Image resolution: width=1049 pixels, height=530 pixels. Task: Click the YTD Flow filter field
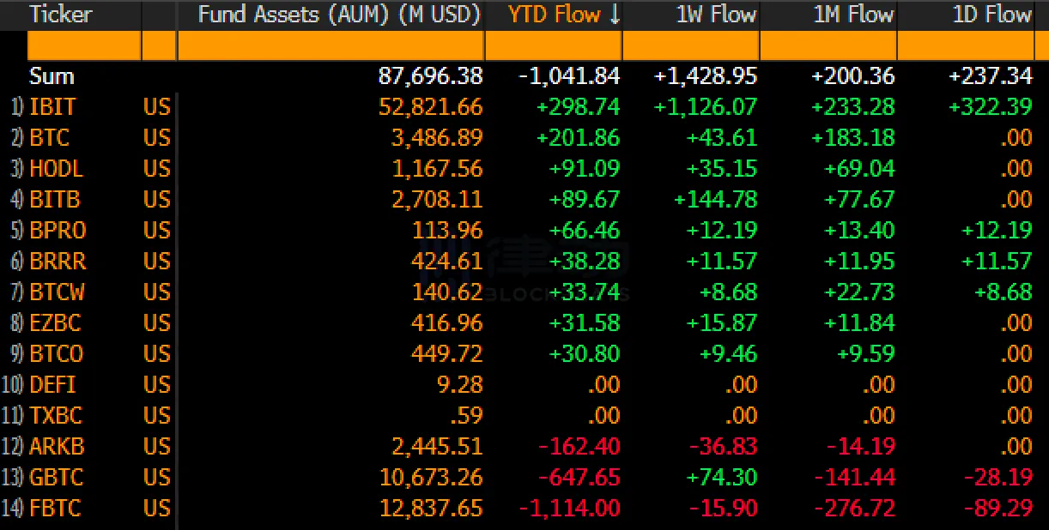click(x=554, y=45)
